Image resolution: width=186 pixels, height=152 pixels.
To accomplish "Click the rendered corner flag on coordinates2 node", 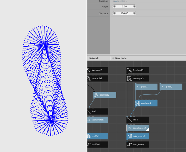I will [147, 129].
